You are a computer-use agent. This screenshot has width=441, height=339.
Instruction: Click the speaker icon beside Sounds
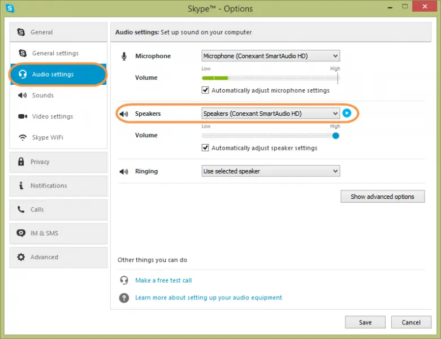(23, 95)
